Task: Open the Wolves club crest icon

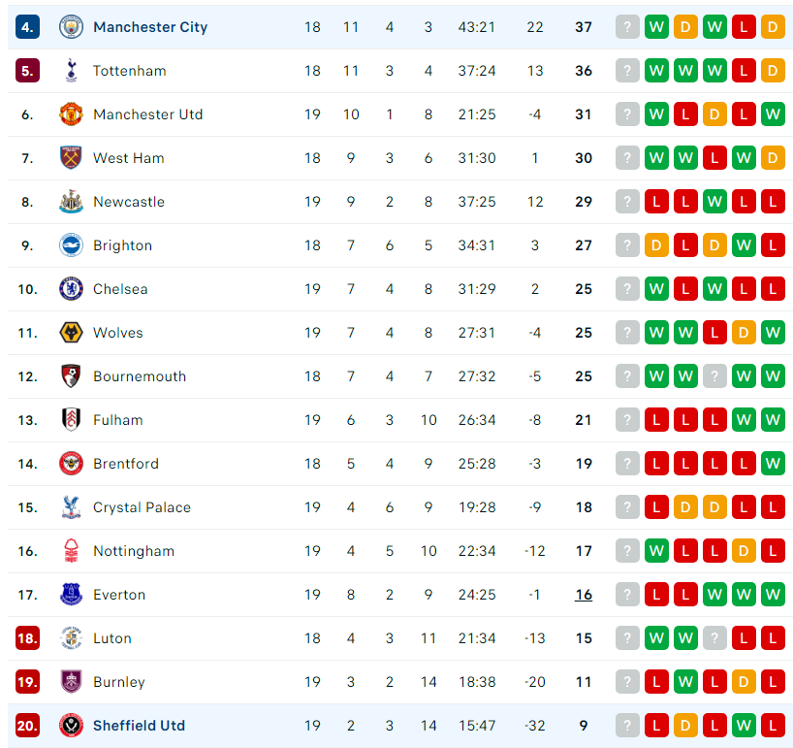Action: pos(71,333)
